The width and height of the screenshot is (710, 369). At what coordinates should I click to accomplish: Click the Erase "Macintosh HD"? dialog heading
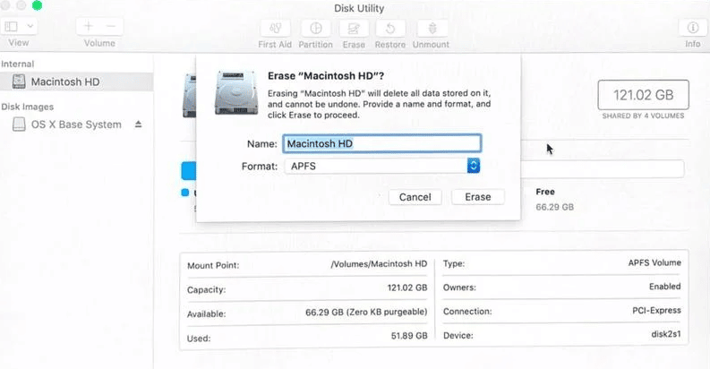326,76
